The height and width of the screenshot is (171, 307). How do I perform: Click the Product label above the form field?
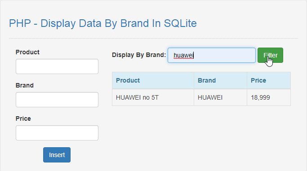pos(27,52)
